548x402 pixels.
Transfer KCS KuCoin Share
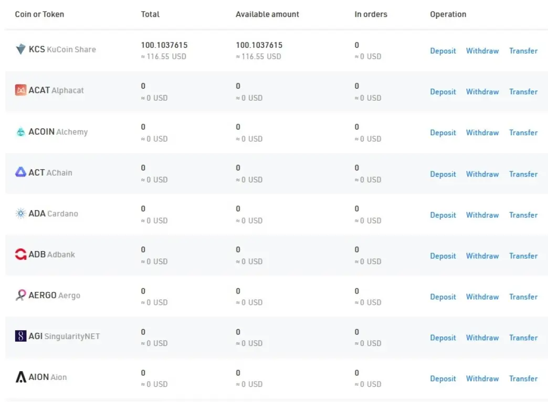point(523,51)
